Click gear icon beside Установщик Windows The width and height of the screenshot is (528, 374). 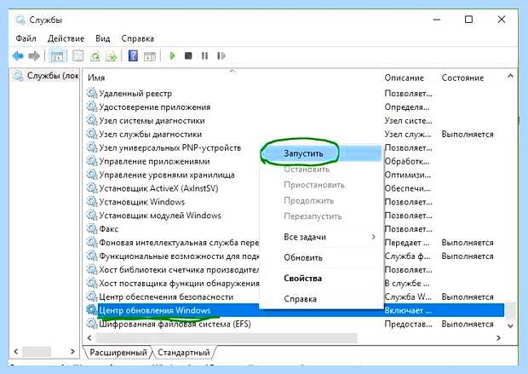[92, 202]
